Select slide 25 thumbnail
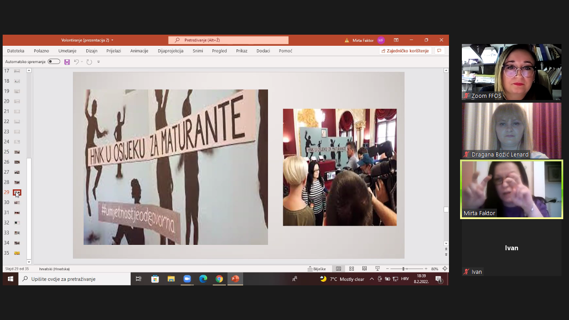This screenshot has height=320, width=569. click(x=17, y=152)
